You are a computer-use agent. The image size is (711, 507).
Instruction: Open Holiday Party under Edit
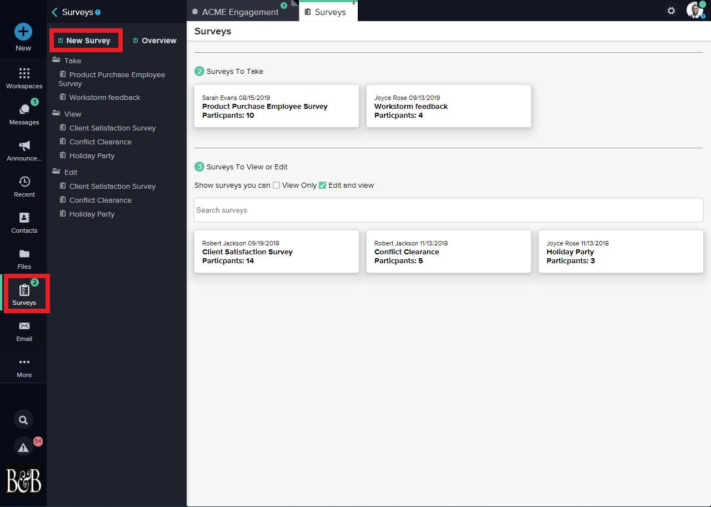[87, 214]
